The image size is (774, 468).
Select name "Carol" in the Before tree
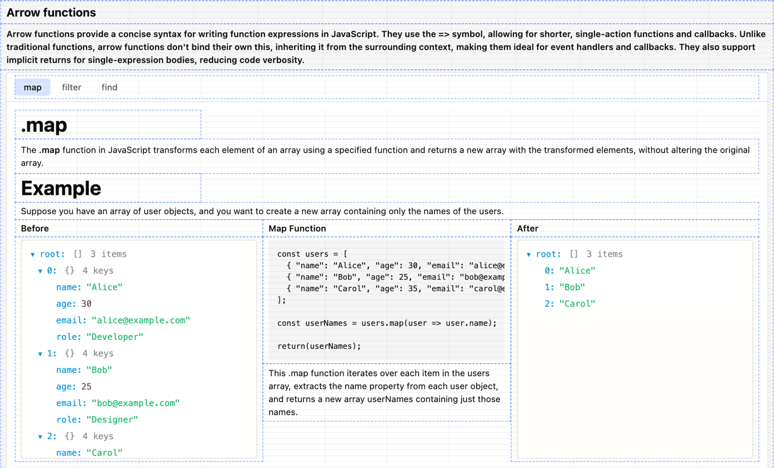point(89,453)
